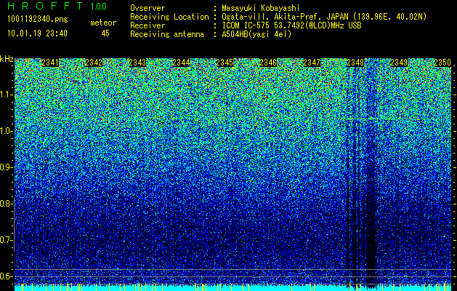Click the observer name Masayuki Kobayashi
Viewport: 457px width, 291px height.
click(x=261, y=8)
